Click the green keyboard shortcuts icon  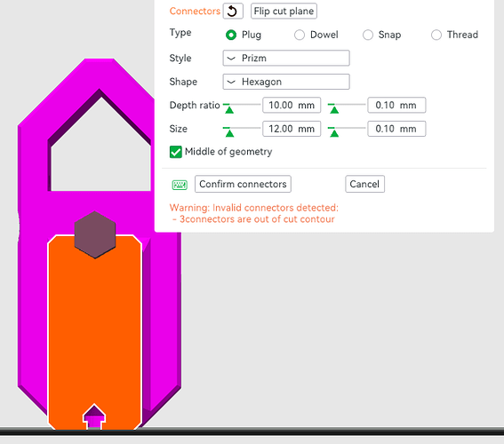point(180,185)
